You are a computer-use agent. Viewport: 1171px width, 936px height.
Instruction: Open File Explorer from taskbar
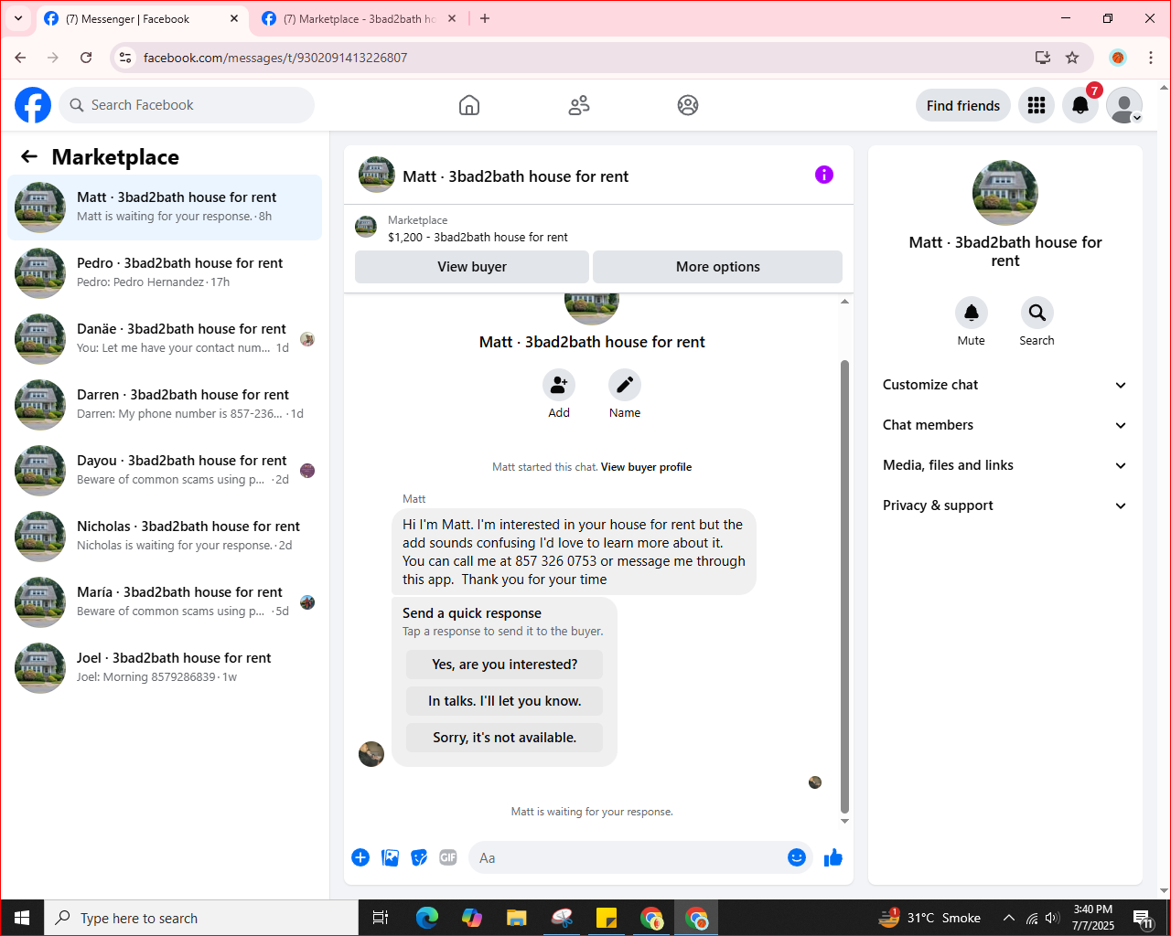(517, 918)
